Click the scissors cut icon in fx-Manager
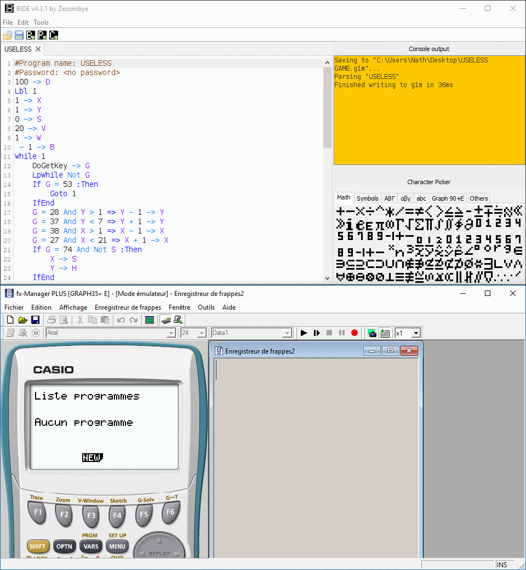Screen dimensions: 526x570 click(81, 320)
